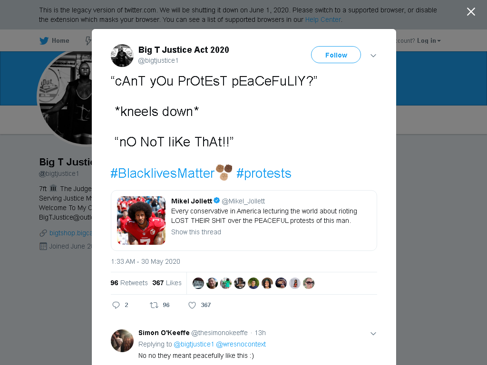The width and height of the screenshot is (487, 365).
Task: Follow Big T Justice Act 2020
Action: [336, 55]
